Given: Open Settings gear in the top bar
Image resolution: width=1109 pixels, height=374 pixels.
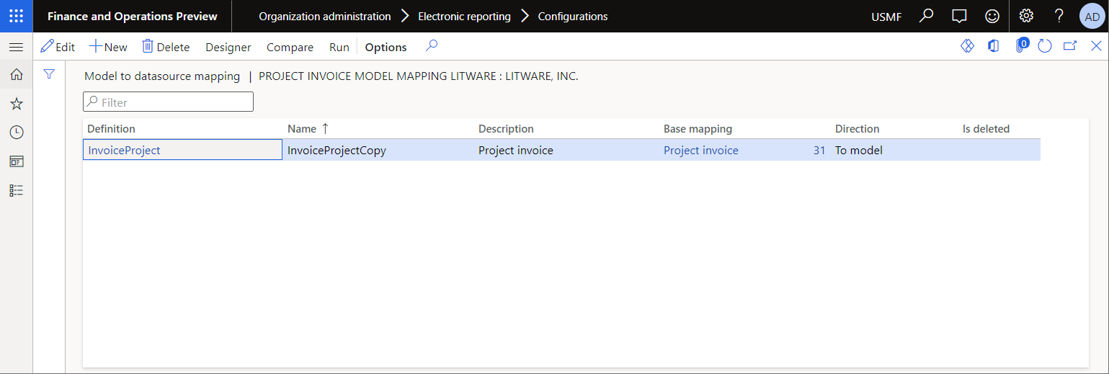Looking at the screenshot, I should [x=1026, y=16].
